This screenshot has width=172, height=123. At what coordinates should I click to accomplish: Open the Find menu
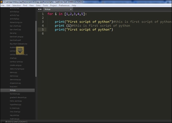coord(25,5)
